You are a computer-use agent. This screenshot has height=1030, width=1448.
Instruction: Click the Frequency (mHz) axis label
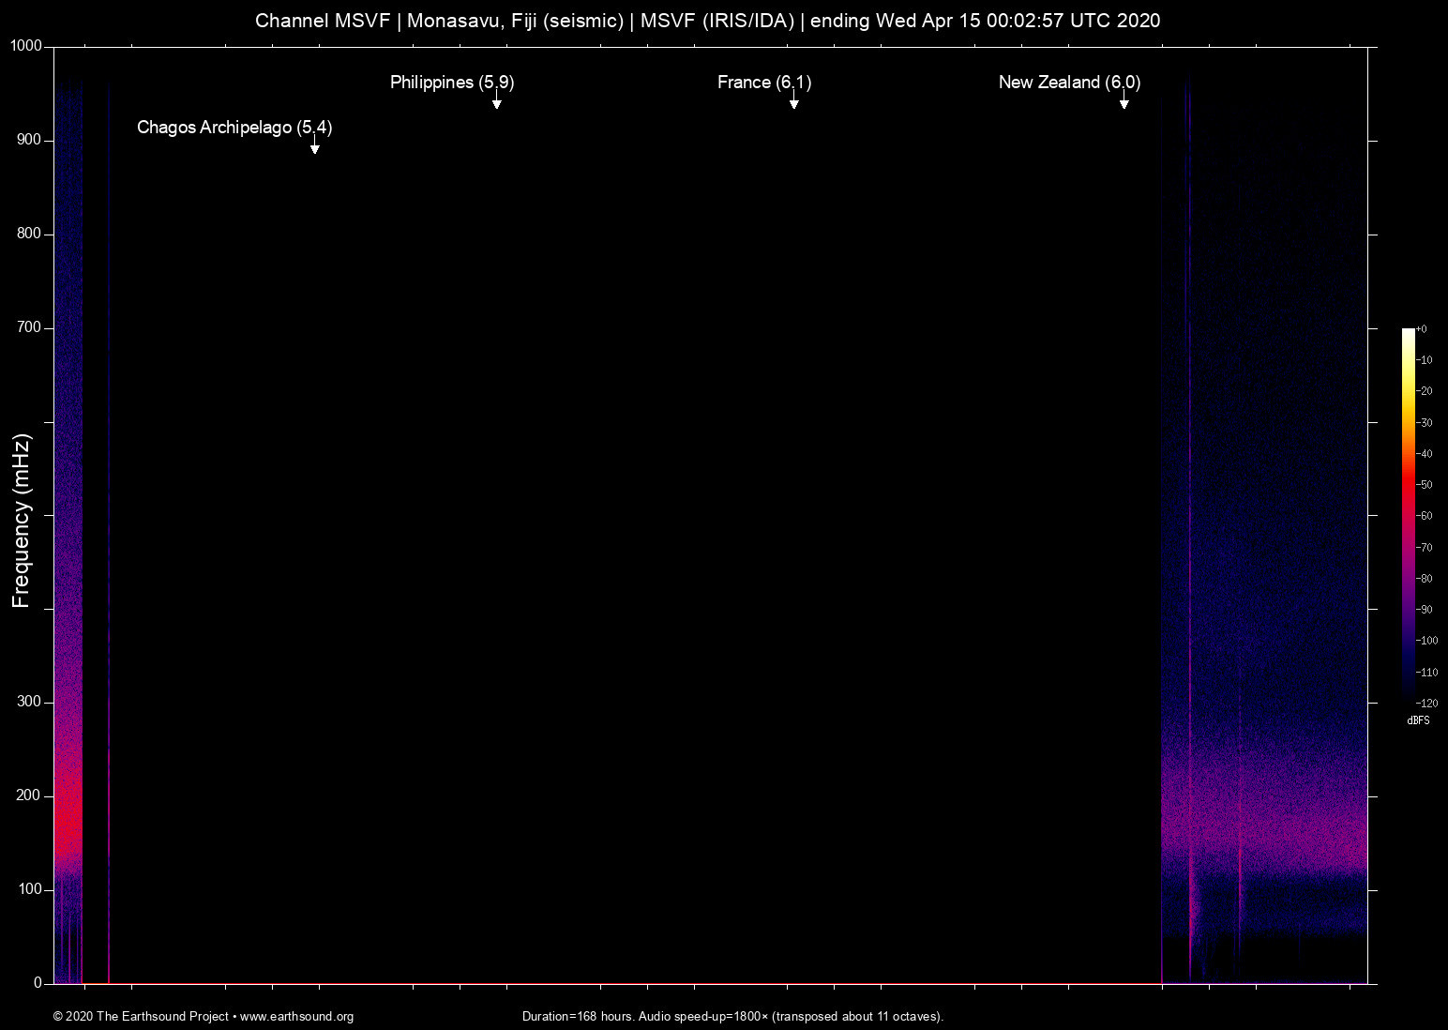tap(22, 521)
